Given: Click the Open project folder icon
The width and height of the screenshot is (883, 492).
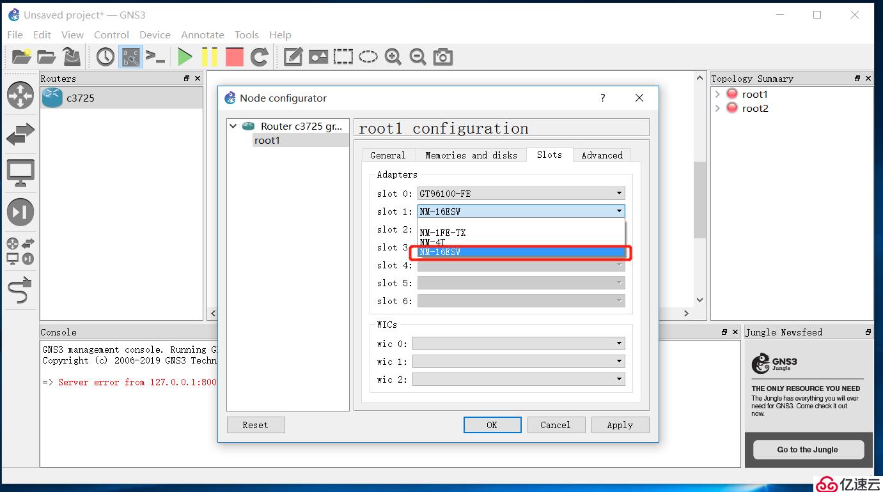Looking at the screenshot, I should (46, 57).
